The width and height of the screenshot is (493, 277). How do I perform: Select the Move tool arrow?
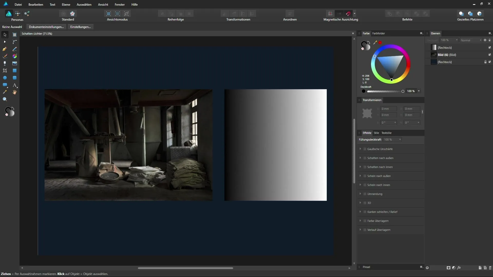pos(5,35)
